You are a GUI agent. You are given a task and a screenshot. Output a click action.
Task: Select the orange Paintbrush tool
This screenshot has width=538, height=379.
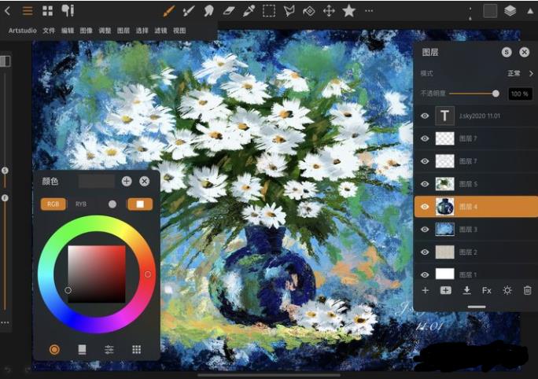[168, 11]
